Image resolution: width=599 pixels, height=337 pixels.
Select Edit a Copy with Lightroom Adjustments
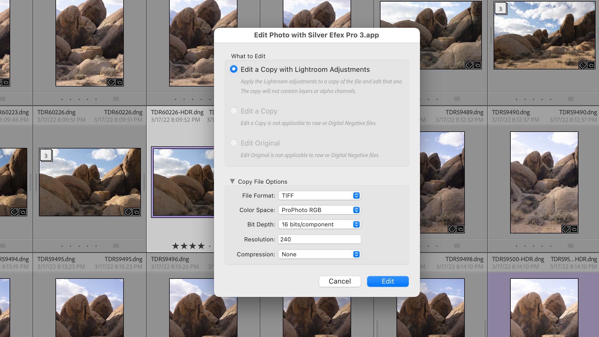click(x=234, y=69)
